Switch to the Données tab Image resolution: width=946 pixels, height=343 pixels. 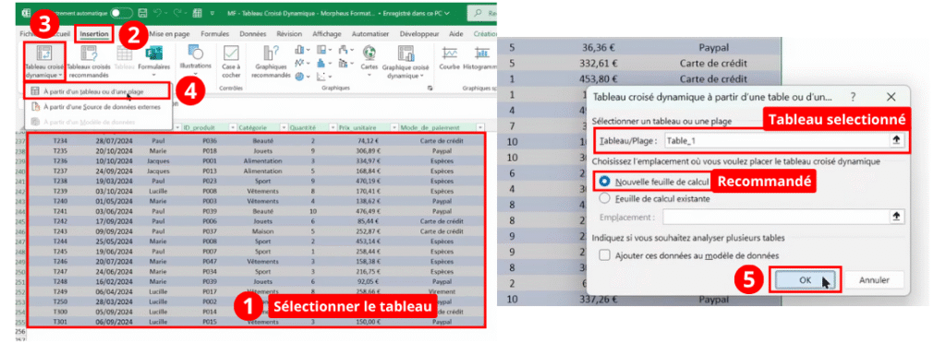point(253,34)
